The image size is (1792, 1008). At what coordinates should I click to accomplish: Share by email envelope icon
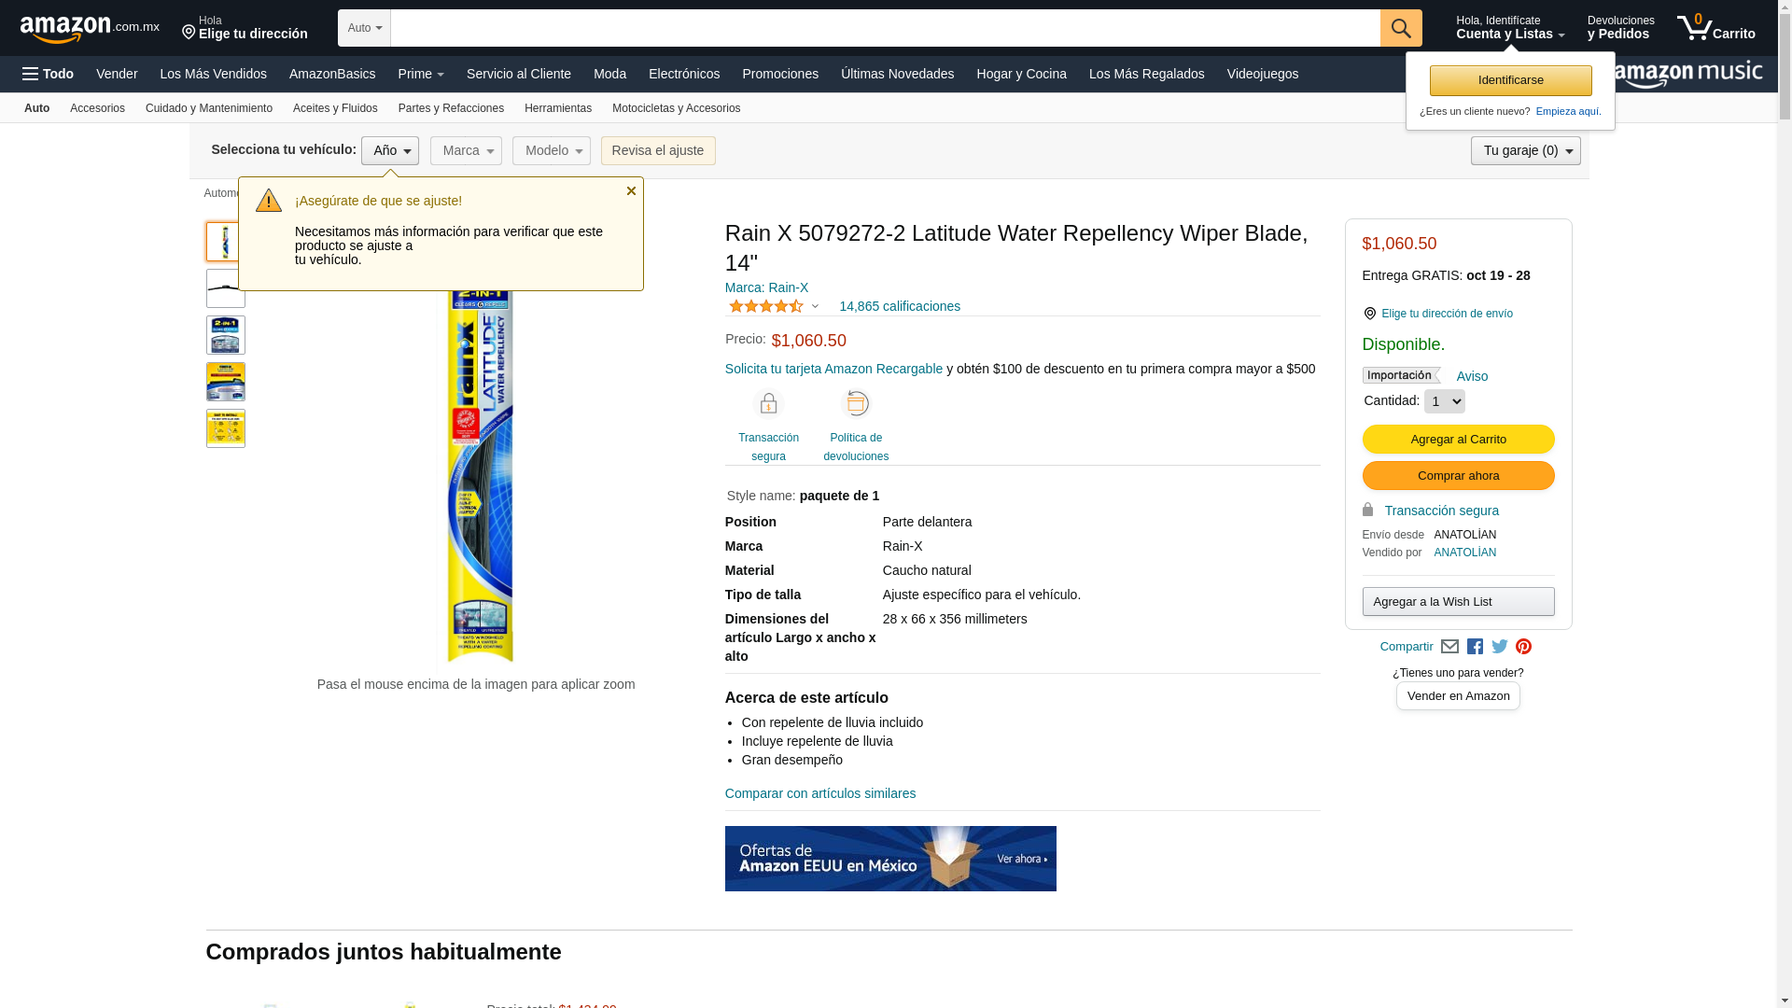1449,647
